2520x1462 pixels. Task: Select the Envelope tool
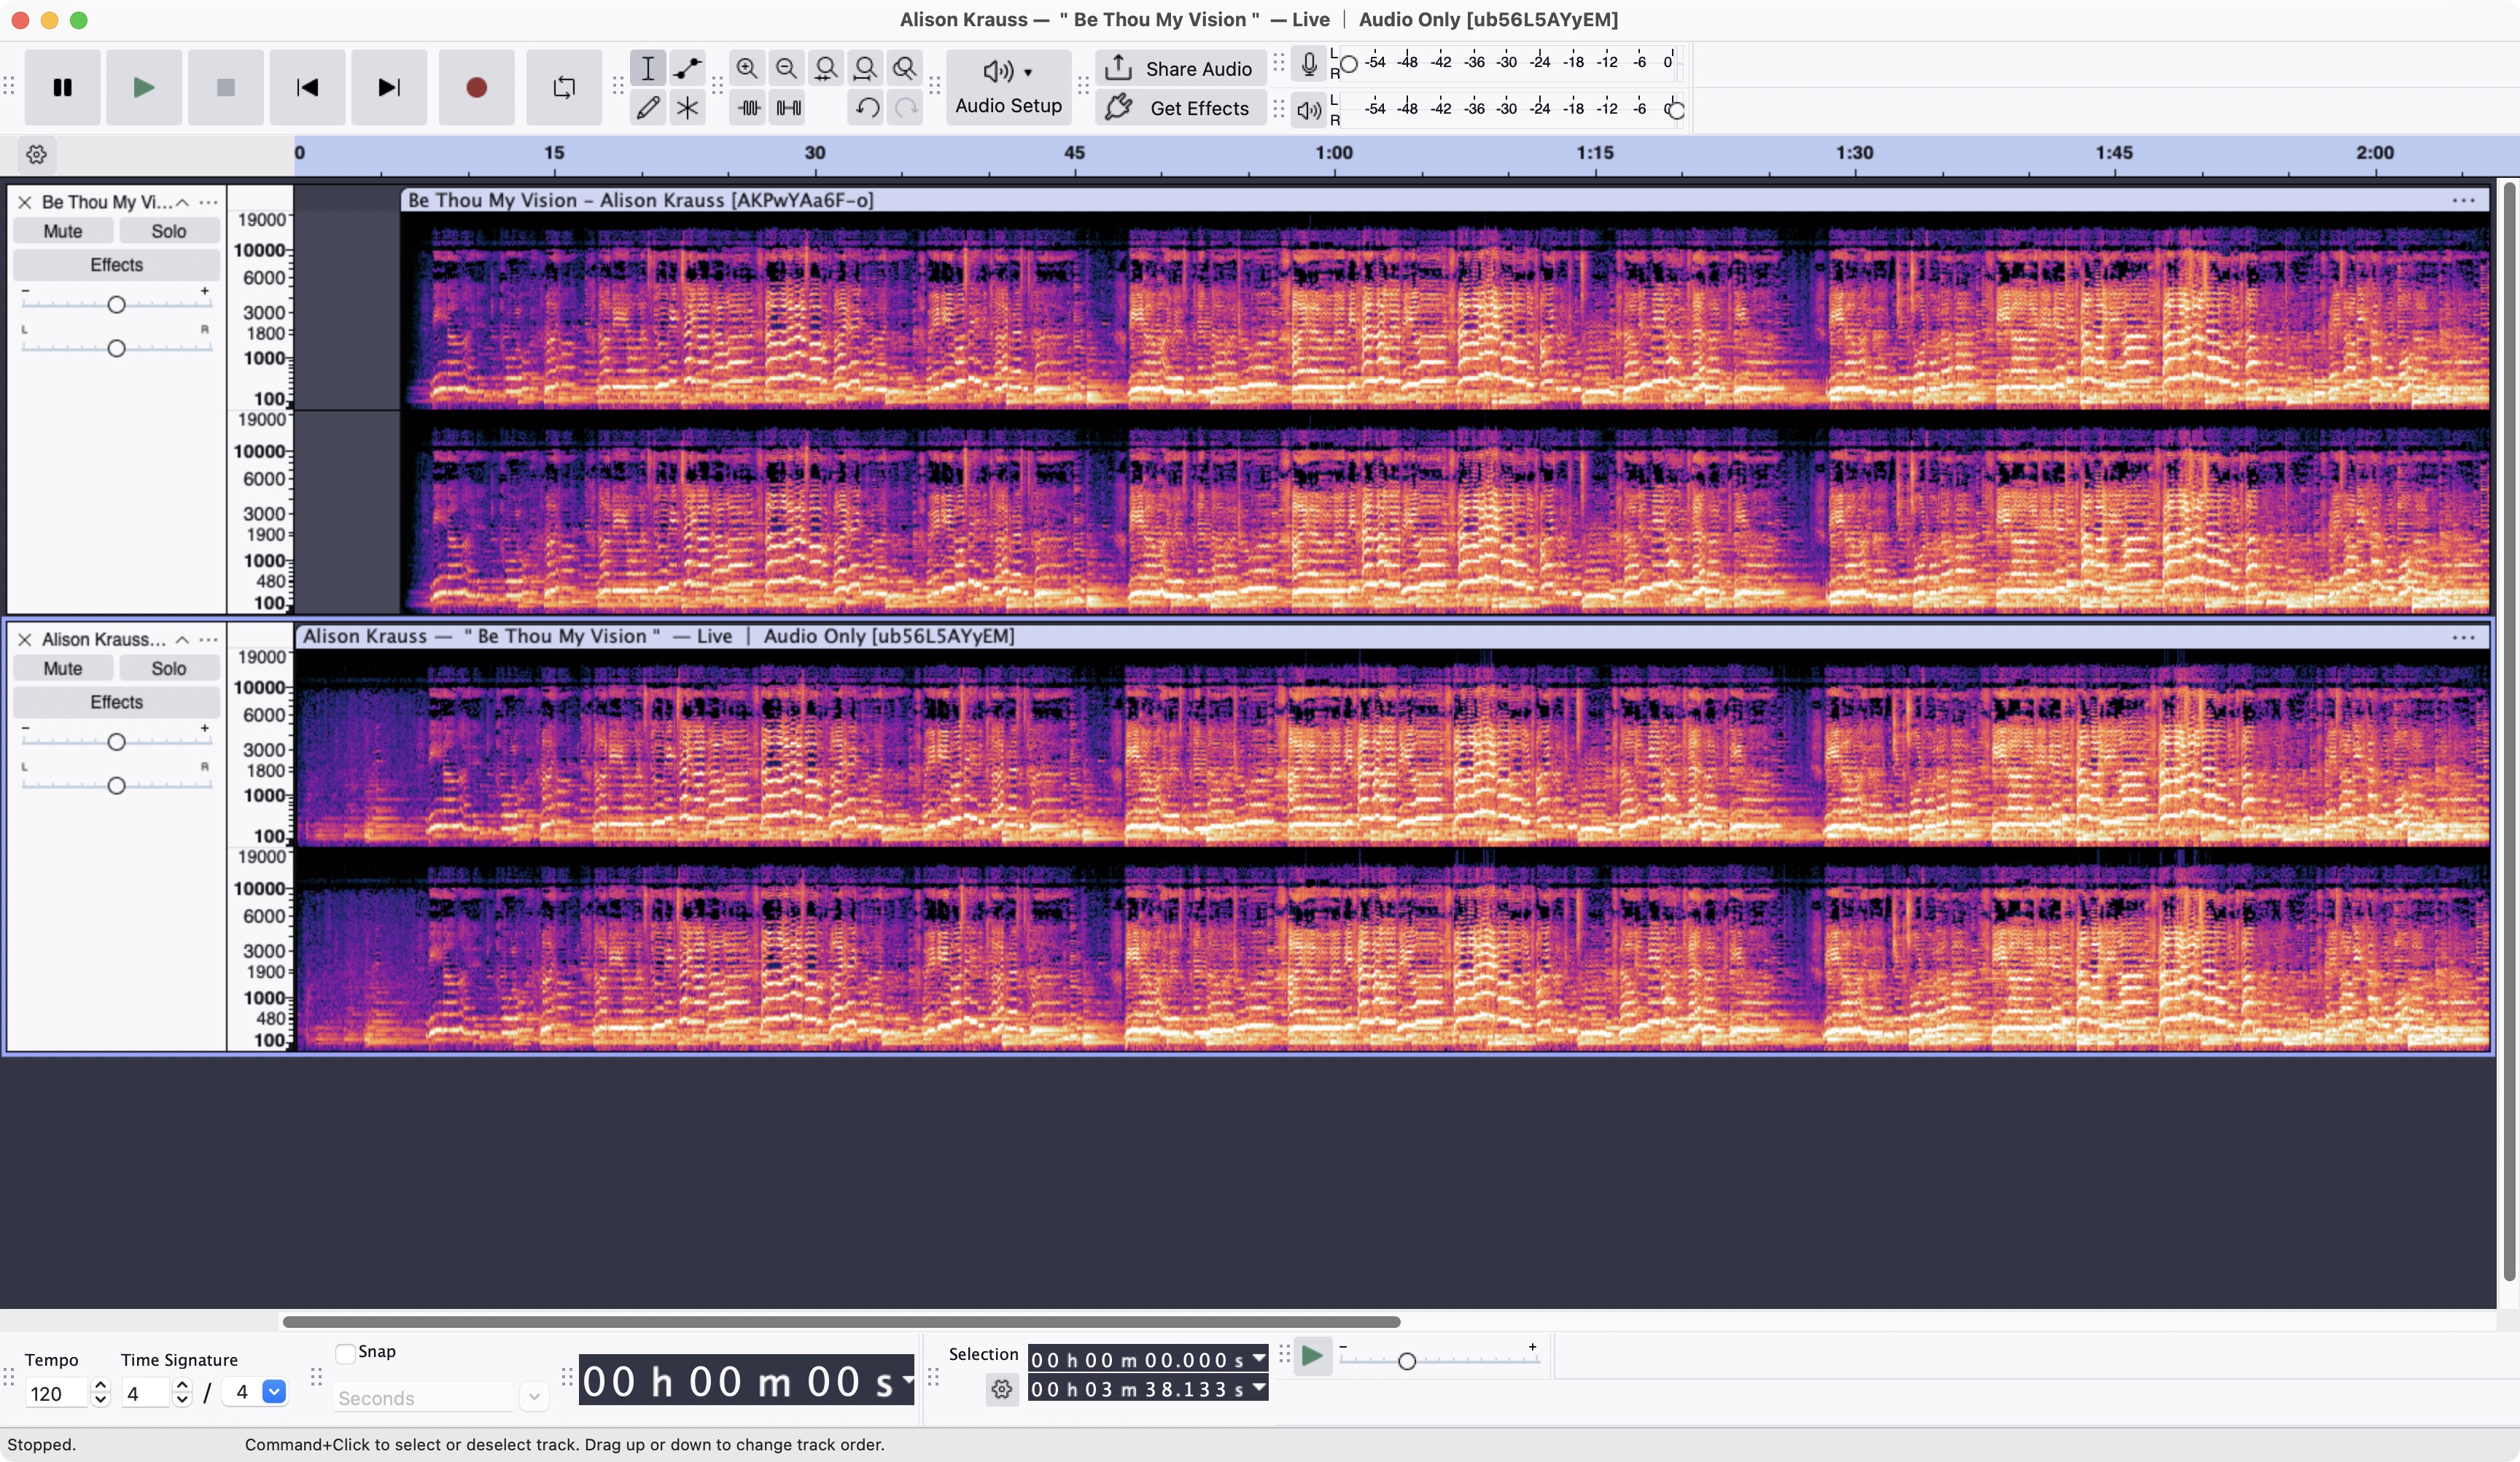pos(687,68)
